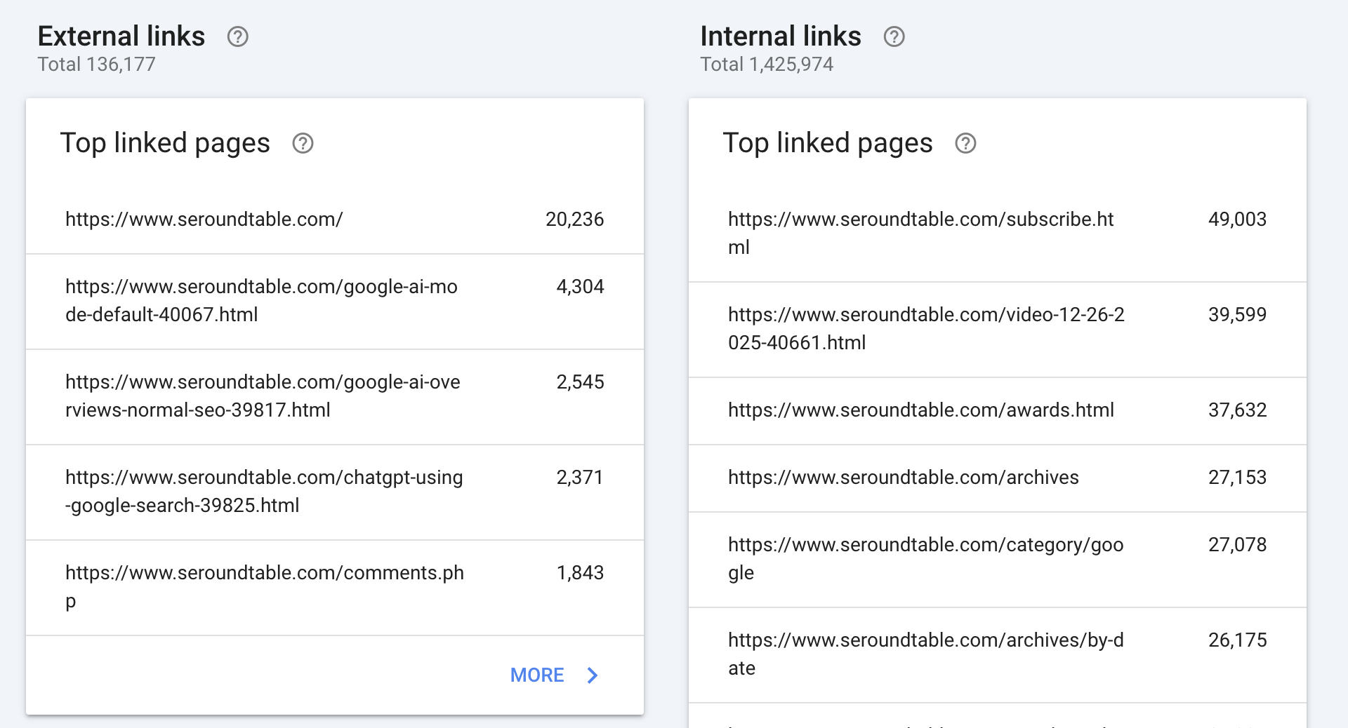Click the 37,632 count for awards.html

(1237, 410)
